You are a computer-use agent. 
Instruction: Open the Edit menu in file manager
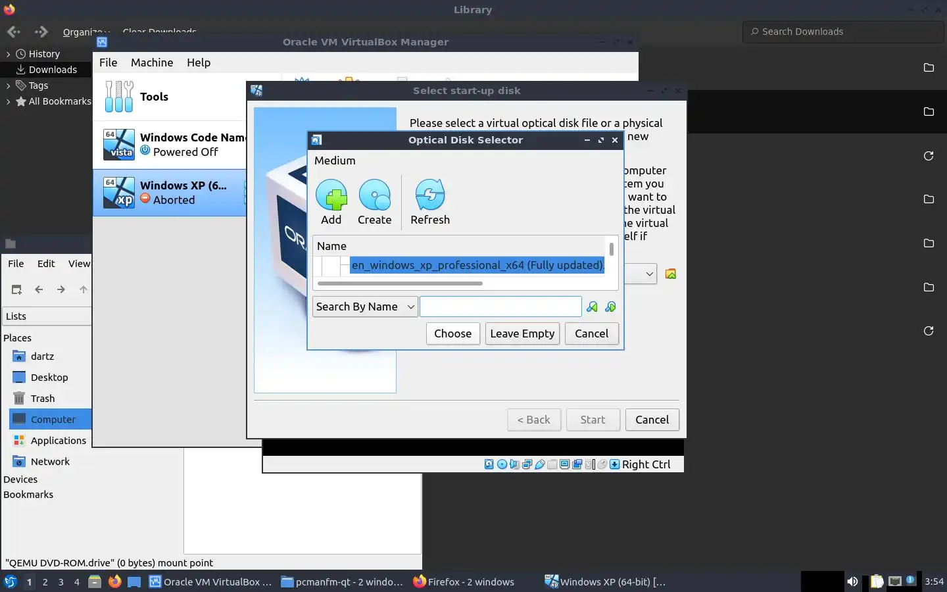(x=46, y=264)
